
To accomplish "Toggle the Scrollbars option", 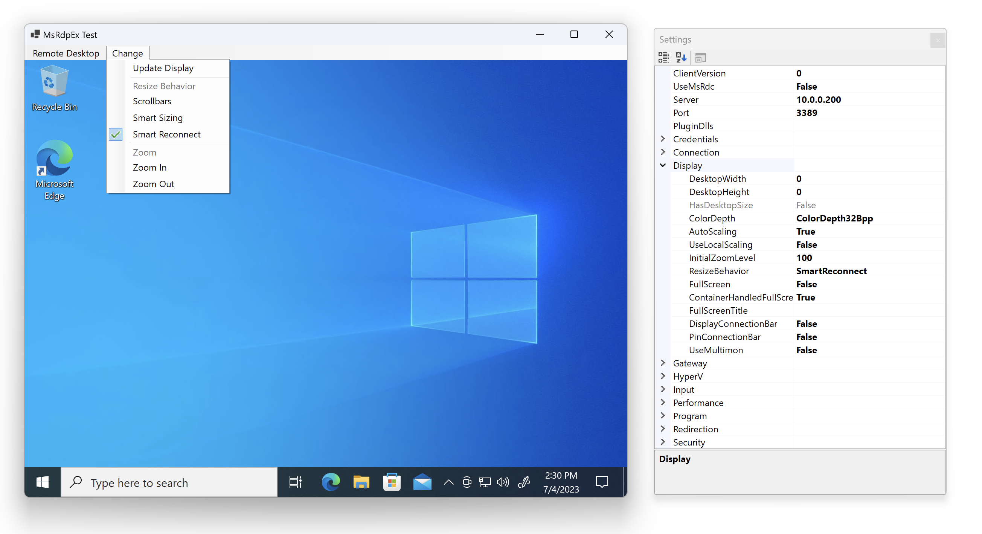I will tap(152, 101).
